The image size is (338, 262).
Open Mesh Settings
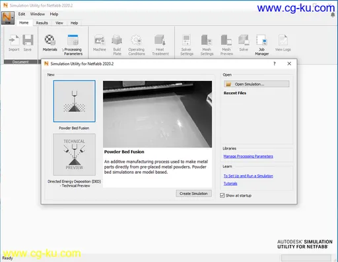(207, 45)
